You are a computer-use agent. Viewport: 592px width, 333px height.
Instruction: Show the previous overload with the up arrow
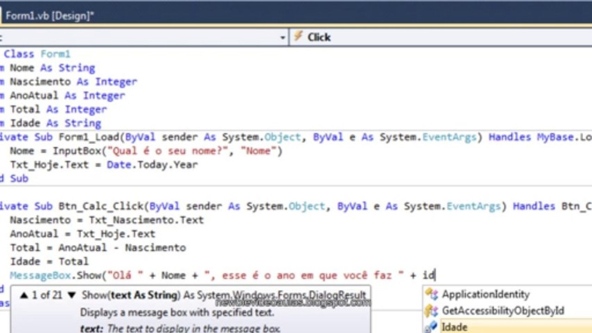click(24, 295)
